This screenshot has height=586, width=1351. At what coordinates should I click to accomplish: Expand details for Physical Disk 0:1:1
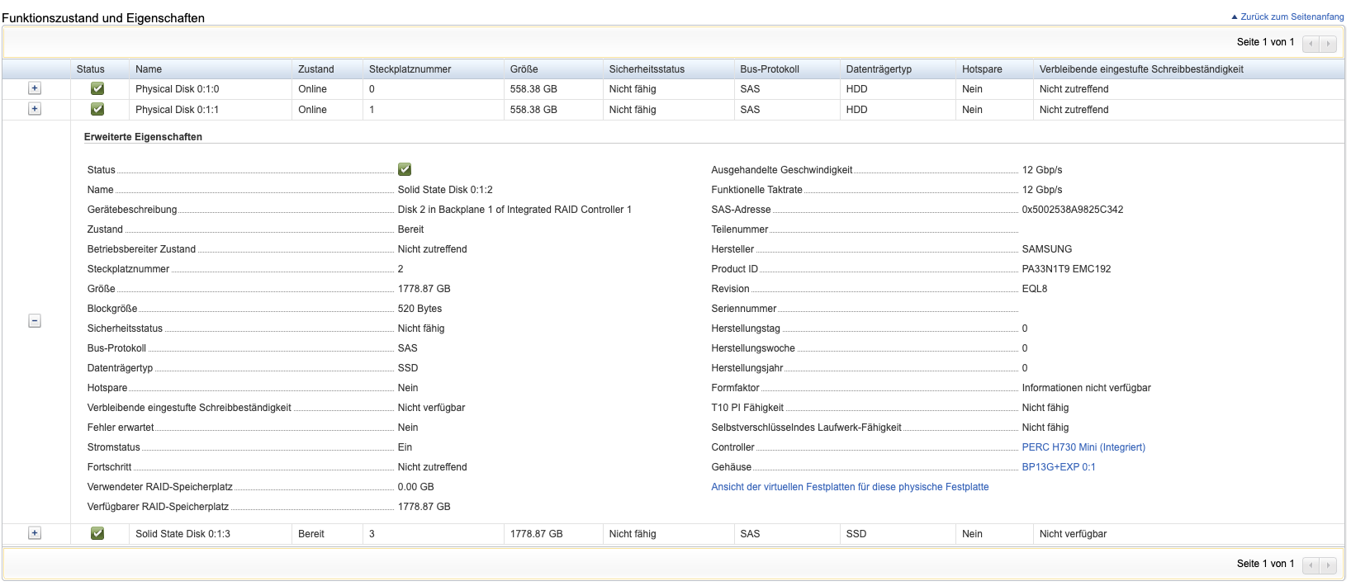35,109
